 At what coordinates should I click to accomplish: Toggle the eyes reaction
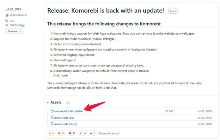coord(93,133)
